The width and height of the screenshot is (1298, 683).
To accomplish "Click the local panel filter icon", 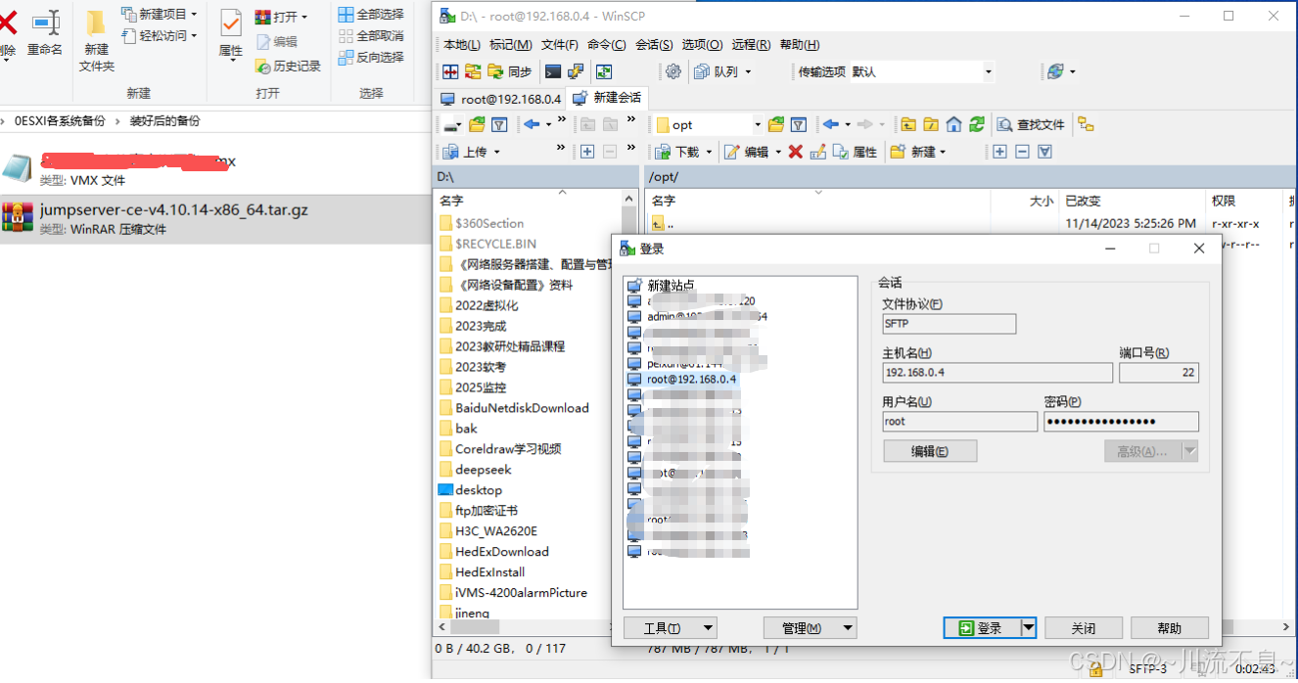I will 499,124.
